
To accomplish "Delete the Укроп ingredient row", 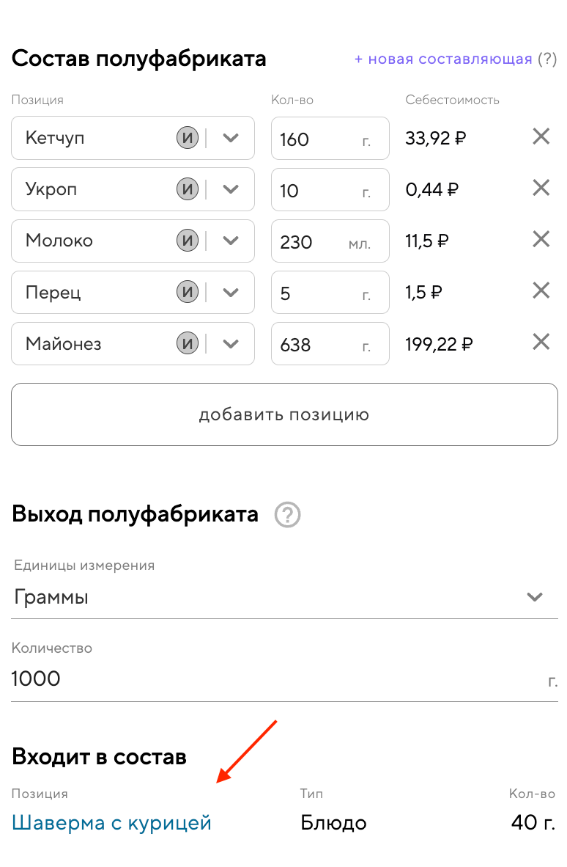I will (x=541, y=189).
